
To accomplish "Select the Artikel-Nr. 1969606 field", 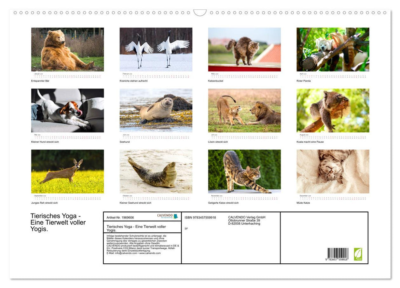I will [120, 217].
